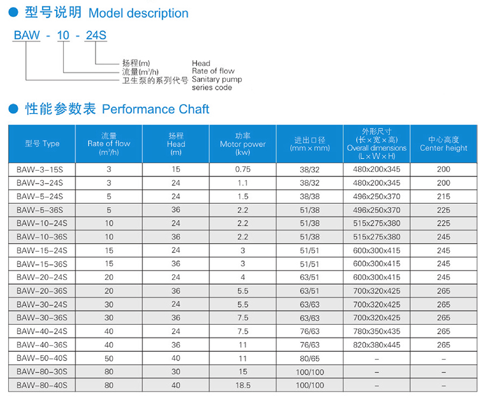Screen dimensions: 486x400
Task: Click the blue bullet beside Model description
Action: pyautogui.click(x=14, y=13)
